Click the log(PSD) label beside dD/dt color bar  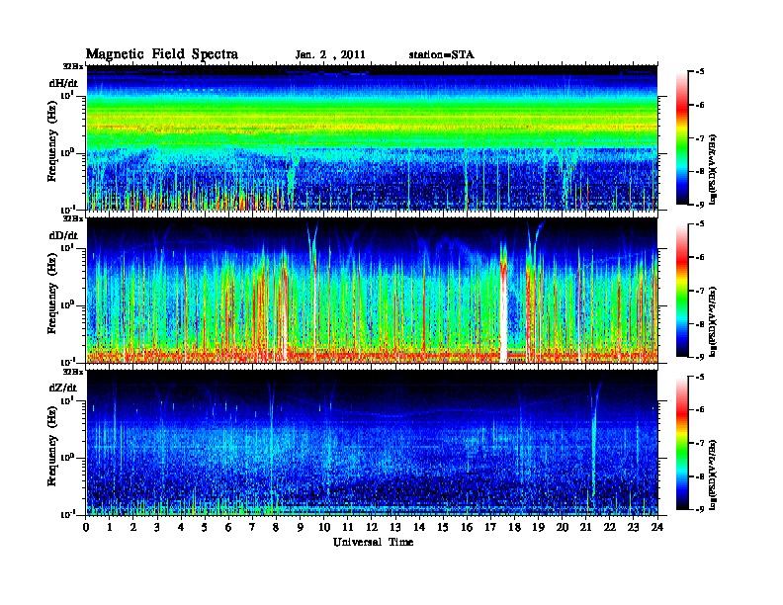tap(713, 321)
